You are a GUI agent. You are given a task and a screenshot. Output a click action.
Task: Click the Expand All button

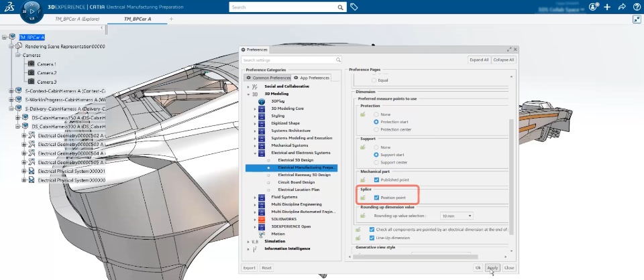[x=479, y=60]
